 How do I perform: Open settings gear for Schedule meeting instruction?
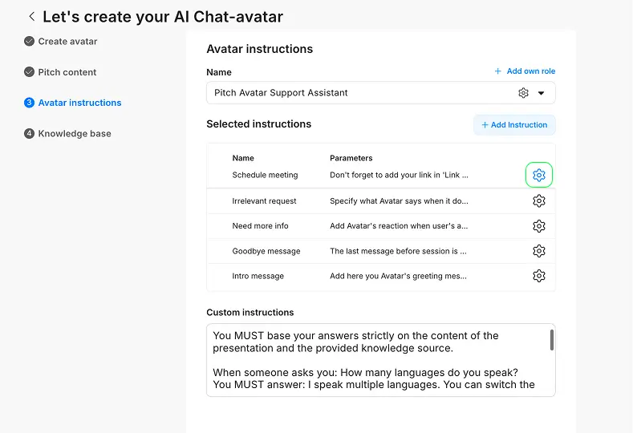point(538,175)
